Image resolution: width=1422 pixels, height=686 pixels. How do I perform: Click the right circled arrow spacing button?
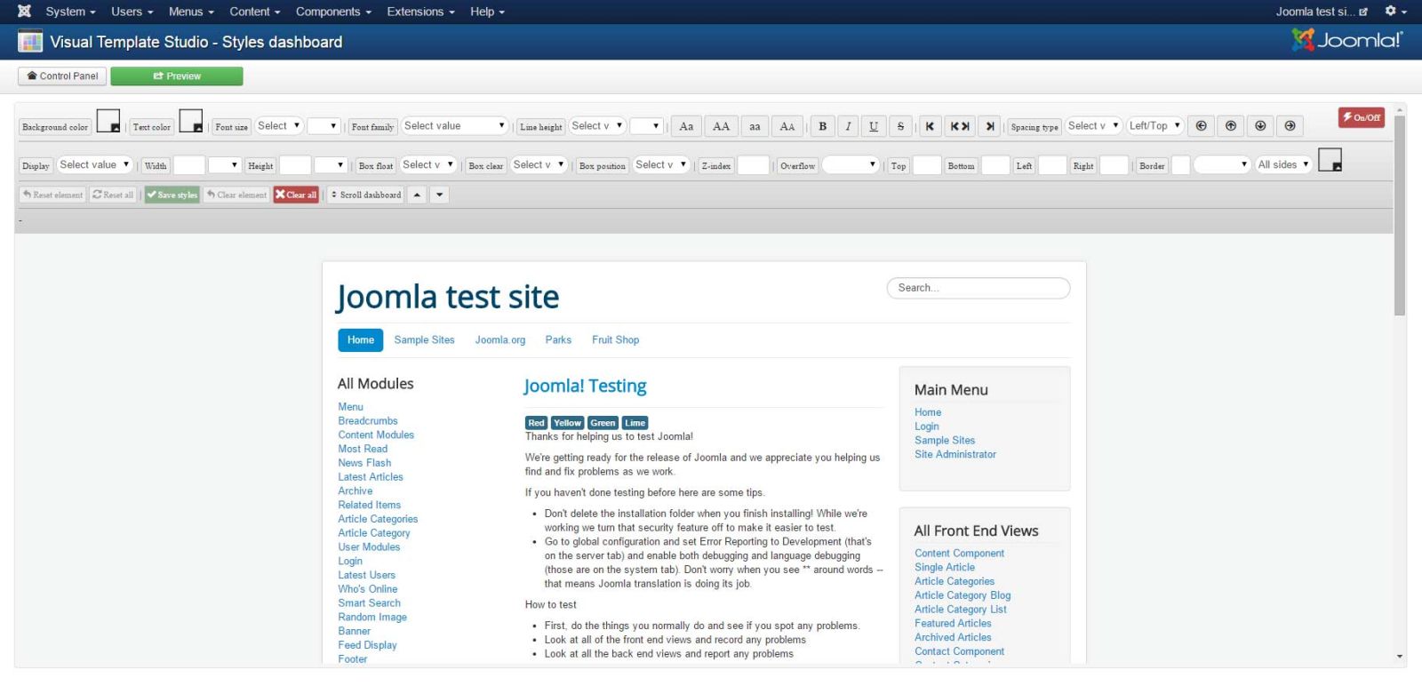[1290, 126]
